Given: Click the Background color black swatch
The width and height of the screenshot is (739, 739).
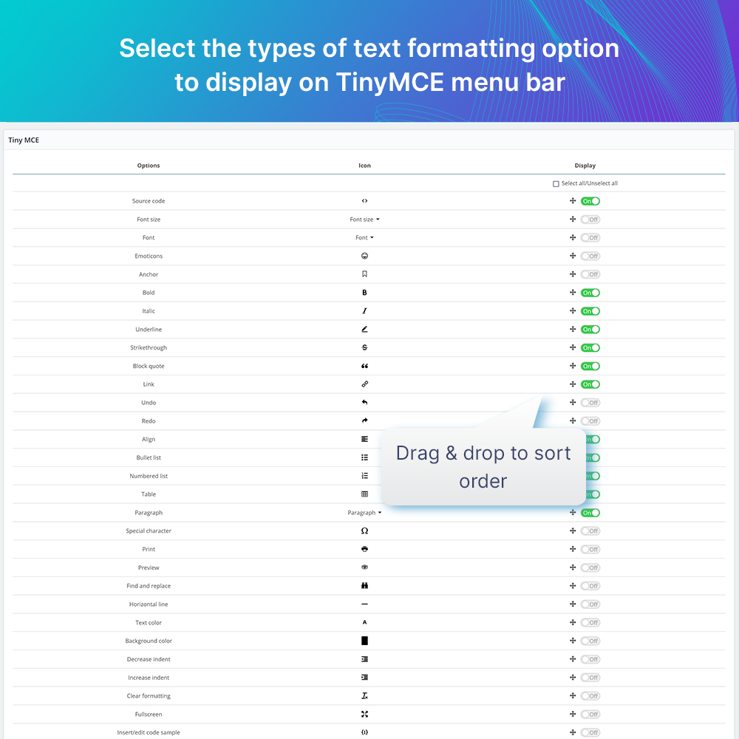Looking at the screenshot, I should point(364,641).
